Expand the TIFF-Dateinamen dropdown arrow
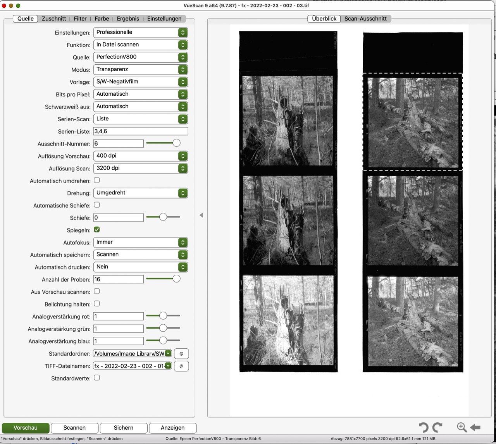Image resolution: width=496 pixels, height=444 pixels. 168,366
